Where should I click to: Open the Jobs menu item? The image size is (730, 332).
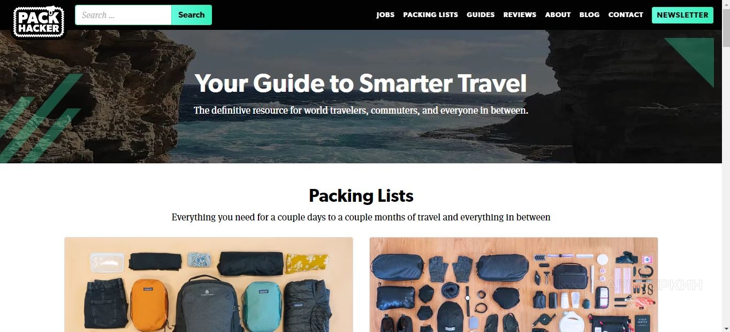point(385,15)
